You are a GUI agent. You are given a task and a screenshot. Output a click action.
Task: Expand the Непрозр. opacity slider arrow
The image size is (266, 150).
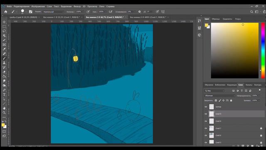(x=83, y=12)
